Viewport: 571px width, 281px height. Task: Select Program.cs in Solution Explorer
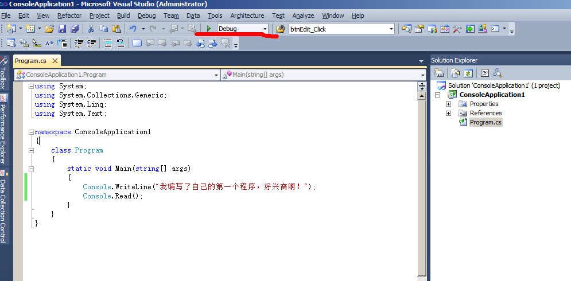tap(485, 122)
